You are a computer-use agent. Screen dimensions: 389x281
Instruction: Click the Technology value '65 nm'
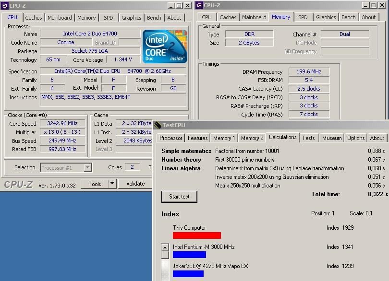click(x=53, y=59)
